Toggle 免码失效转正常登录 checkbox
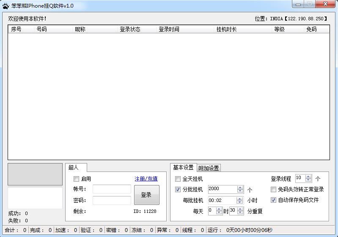 273,189
